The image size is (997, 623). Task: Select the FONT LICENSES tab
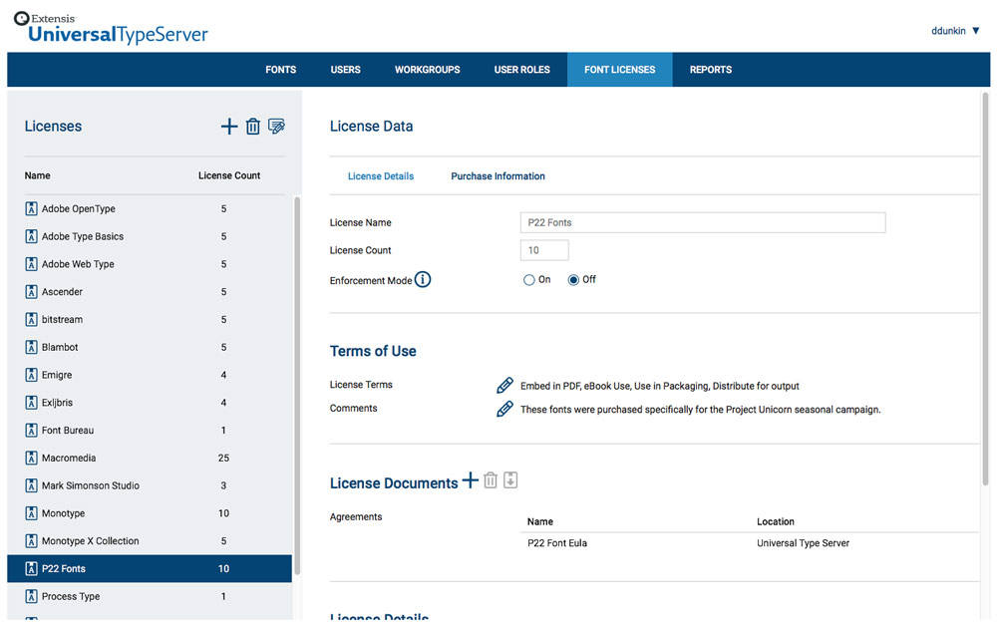620,70
